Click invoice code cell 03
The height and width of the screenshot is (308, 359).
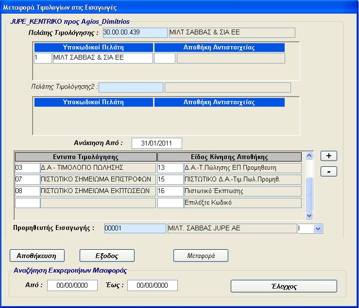point(28,168)
